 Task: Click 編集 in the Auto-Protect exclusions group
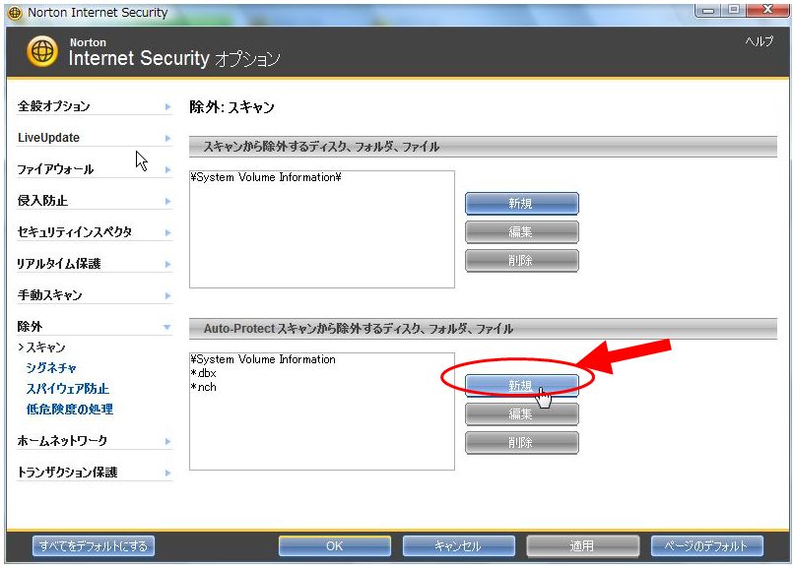coord(521,414)
